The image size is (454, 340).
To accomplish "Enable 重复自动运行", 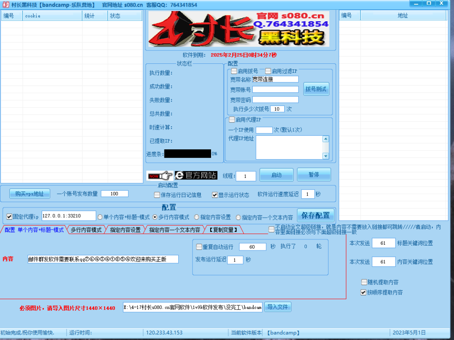I will (199, 246).
